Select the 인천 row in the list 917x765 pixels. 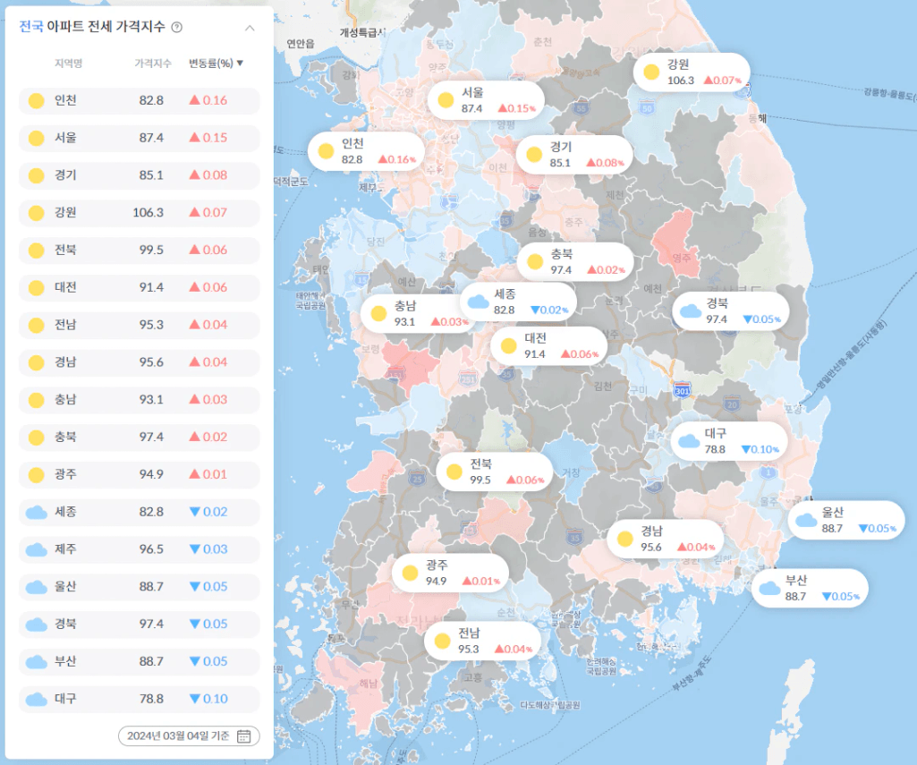[140, 100]
